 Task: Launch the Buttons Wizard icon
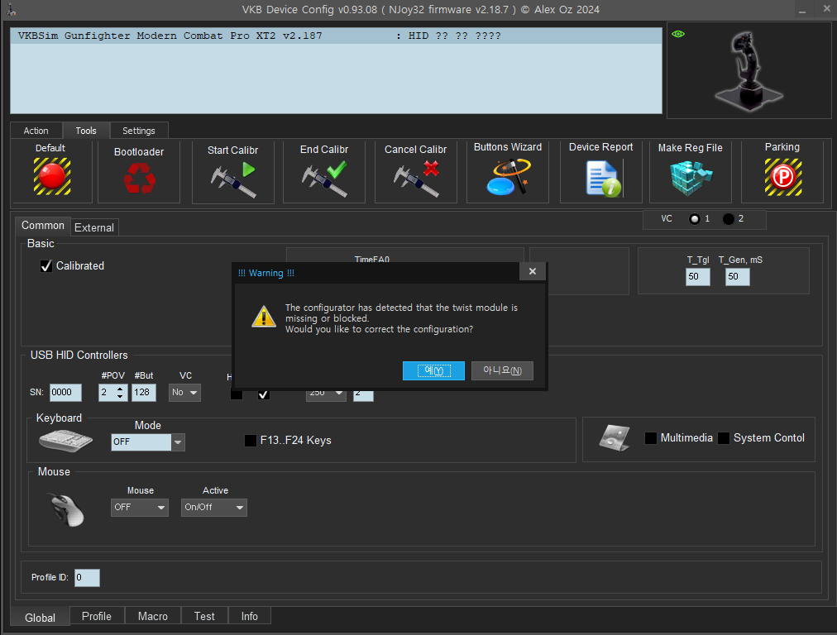508,177
